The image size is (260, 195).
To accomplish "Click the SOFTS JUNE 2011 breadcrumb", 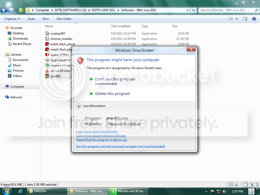I will 104,10.
